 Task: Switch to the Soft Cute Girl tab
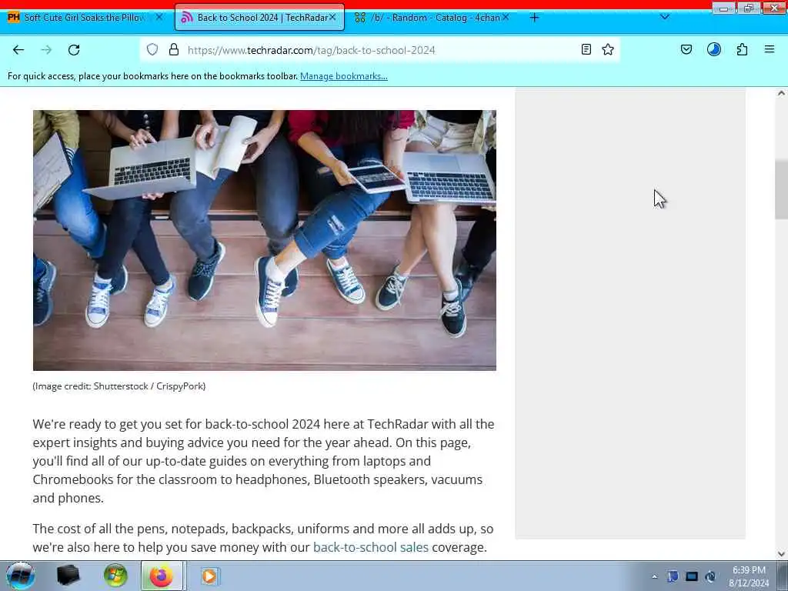click(x=84, y=18)
